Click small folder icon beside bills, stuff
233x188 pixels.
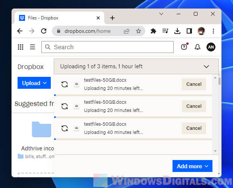[21, 156]
